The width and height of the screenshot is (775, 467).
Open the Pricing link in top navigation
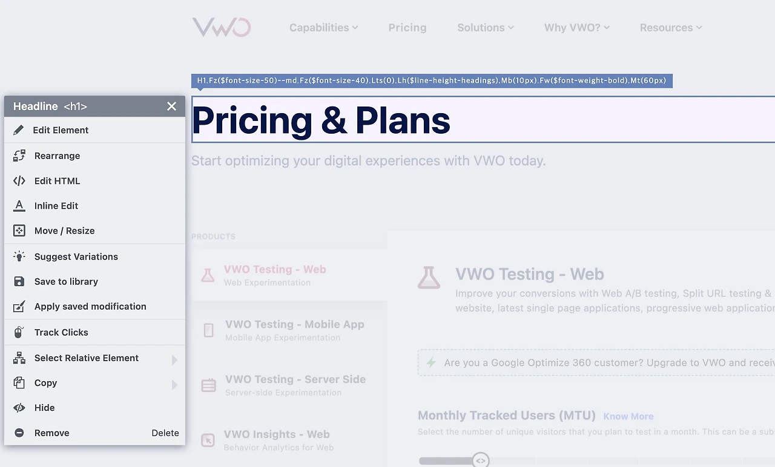[407, 28]
